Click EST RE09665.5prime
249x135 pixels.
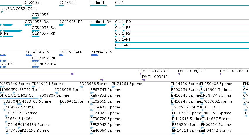point(105,101)
